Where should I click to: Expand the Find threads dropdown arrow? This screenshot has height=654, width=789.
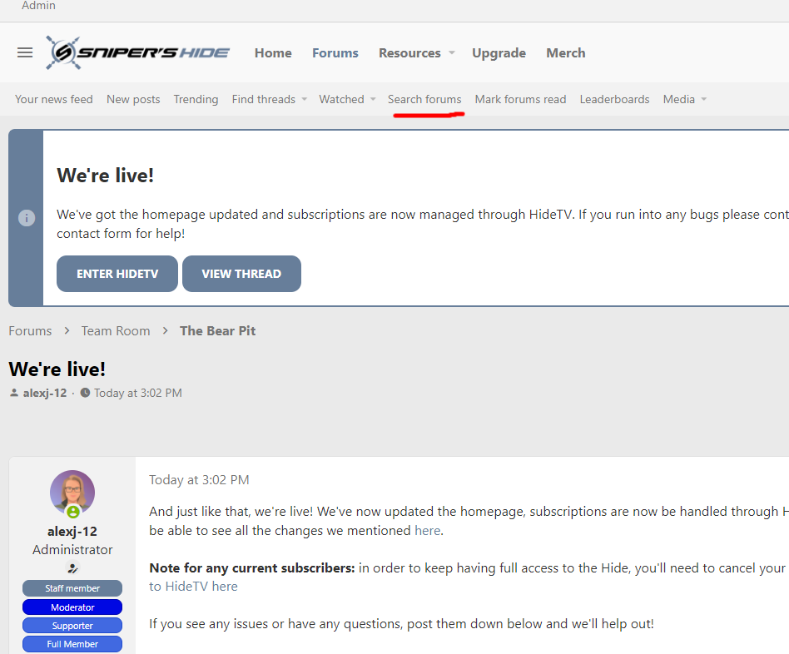coord(305,99)
